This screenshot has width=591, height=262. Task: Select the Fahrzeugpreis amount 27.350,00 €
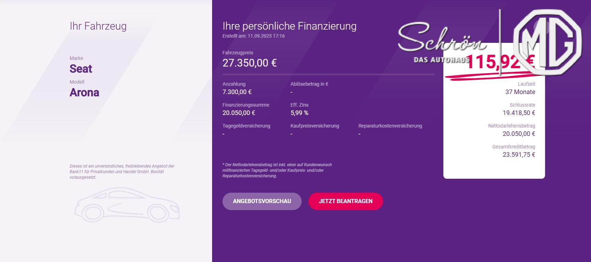tap(250, 63)
